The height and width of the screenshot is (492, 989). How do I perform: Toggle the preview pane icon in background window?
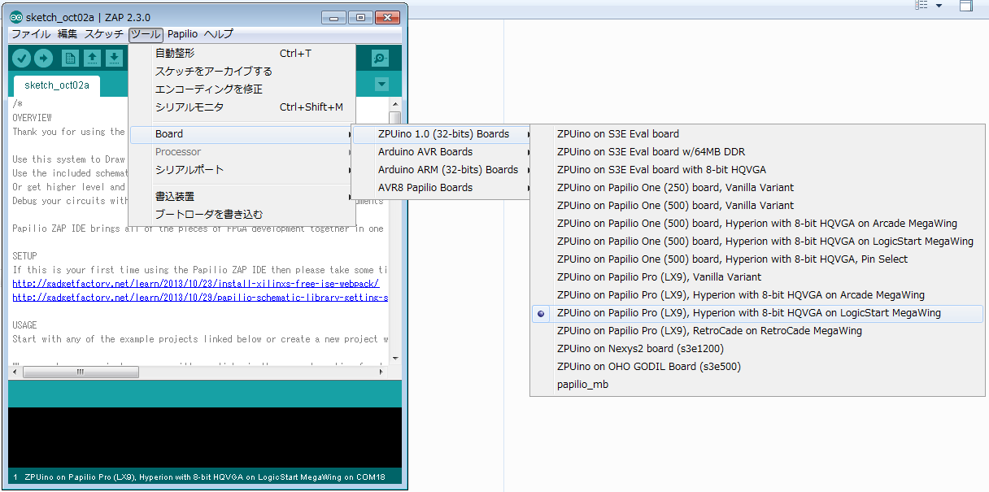coord(965,6)
